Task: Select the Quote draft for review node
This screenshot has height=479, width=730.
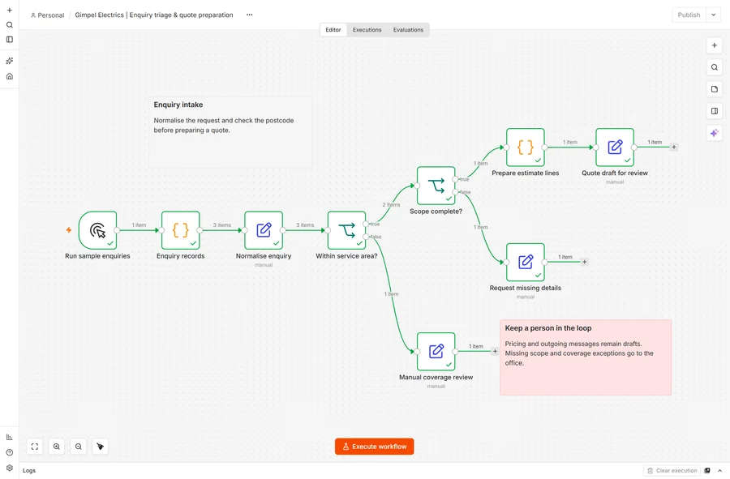Action: point(615,148)
